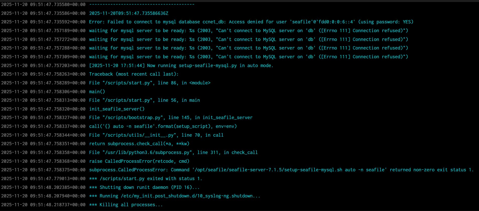The width and height of the screenshot is (479, 211).
Task: Select the 'Killing all processes' log line
Action: pos(126,205)
